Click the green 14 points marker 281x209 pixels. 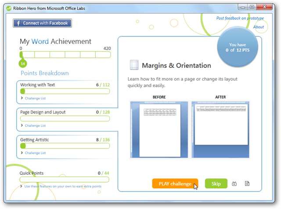(23, 64)
